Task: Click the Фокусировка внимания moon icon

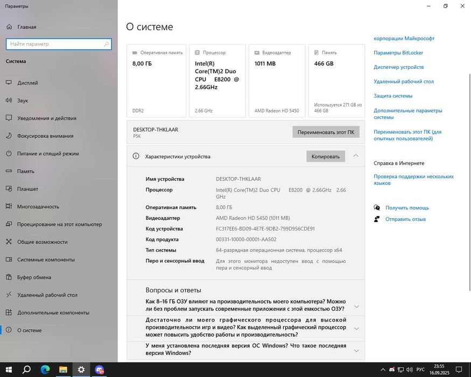Action: [9, 136]
